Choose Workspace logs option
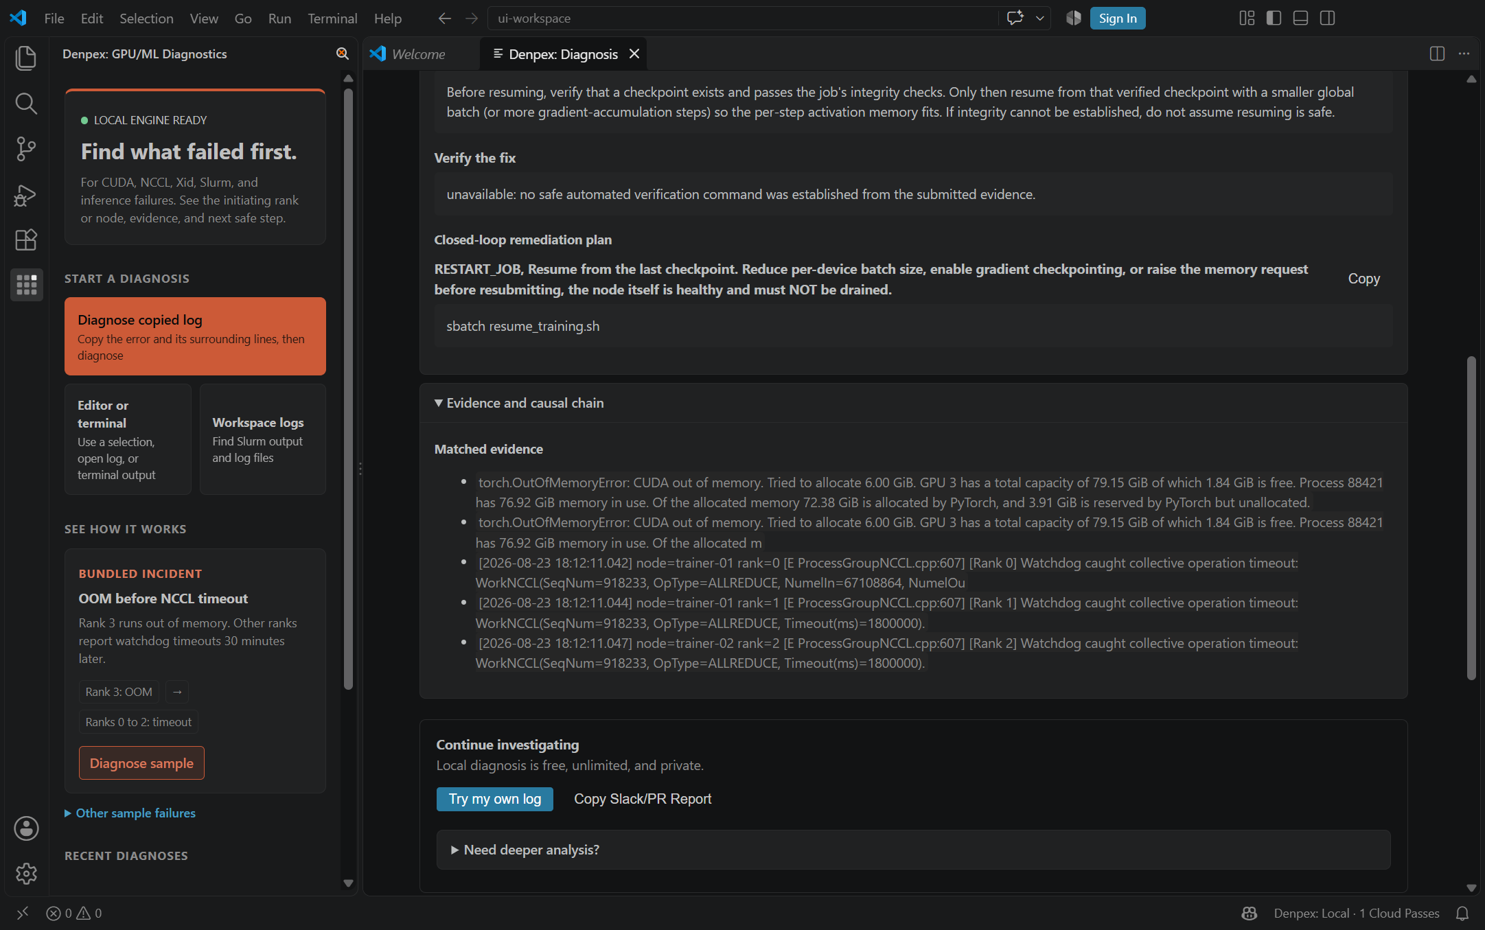This screenshot has width=1485, height=930. pyautogui.click(x=263, y=439)
